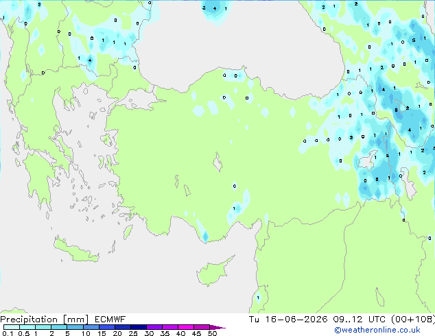Click the "Tu 16-06-2026" date text
435x336 pixels.
[x=288, y=320]
